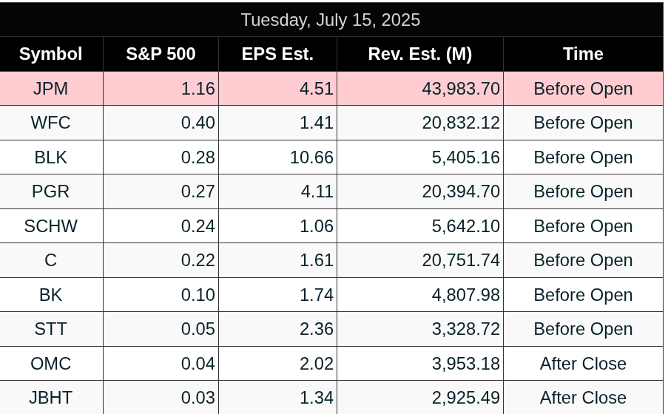
Task: Click STT's EPS estimate 2.36
Action: [317, 329]
